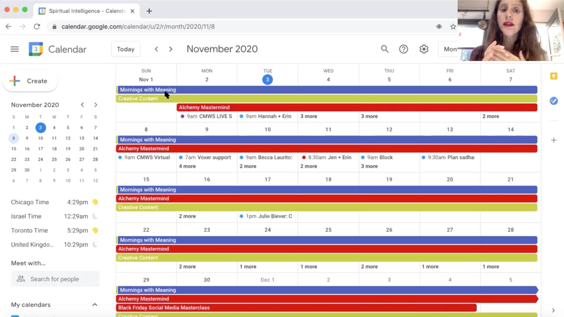Expand 3 more events on Thursday Nov 5
The height and width of the screenshot is (317, 564).
pos(369,116)
